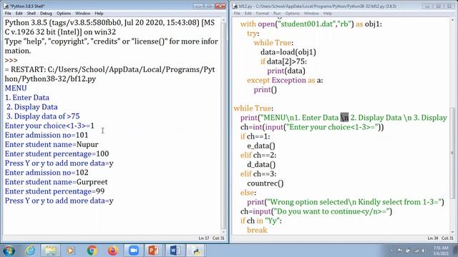Click '3. Display data of >75' line
Screen dimensions: 458x257
pos(43,116)
